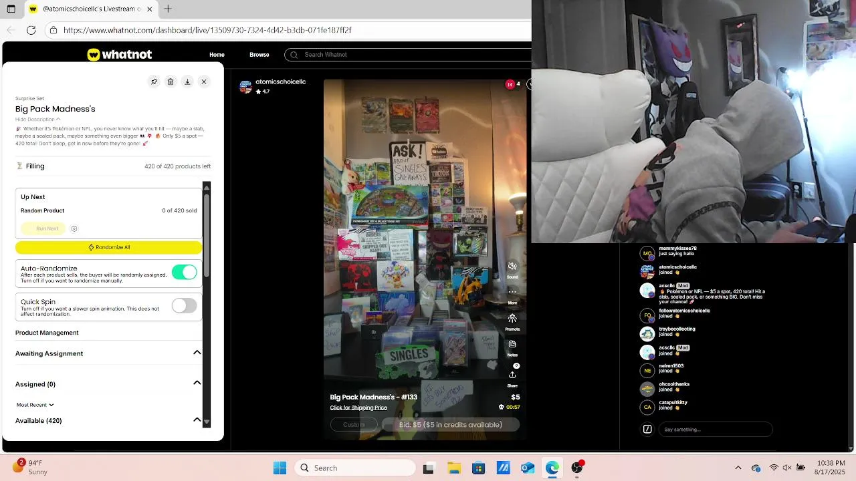The width and height of the screenshot is (856, 481).
Task: Click the panel scrollbar down arrow
Action: coord(207,422)
